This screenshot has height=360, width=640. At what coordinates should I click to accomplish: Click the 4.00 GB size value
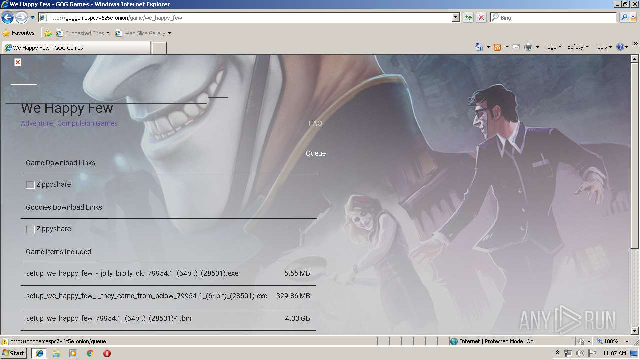[x=297, y=318]
